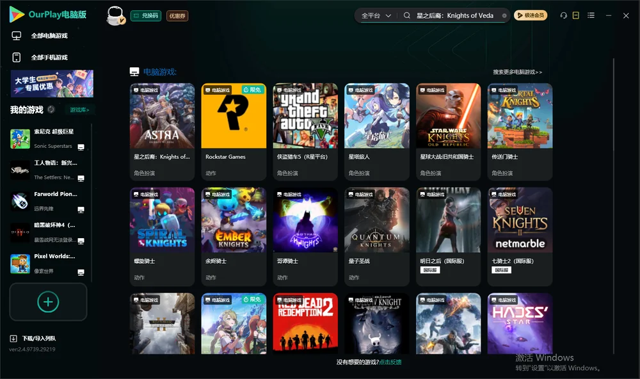Select the Quantum Knights card
640x379 pixels.
click(377, 236)
